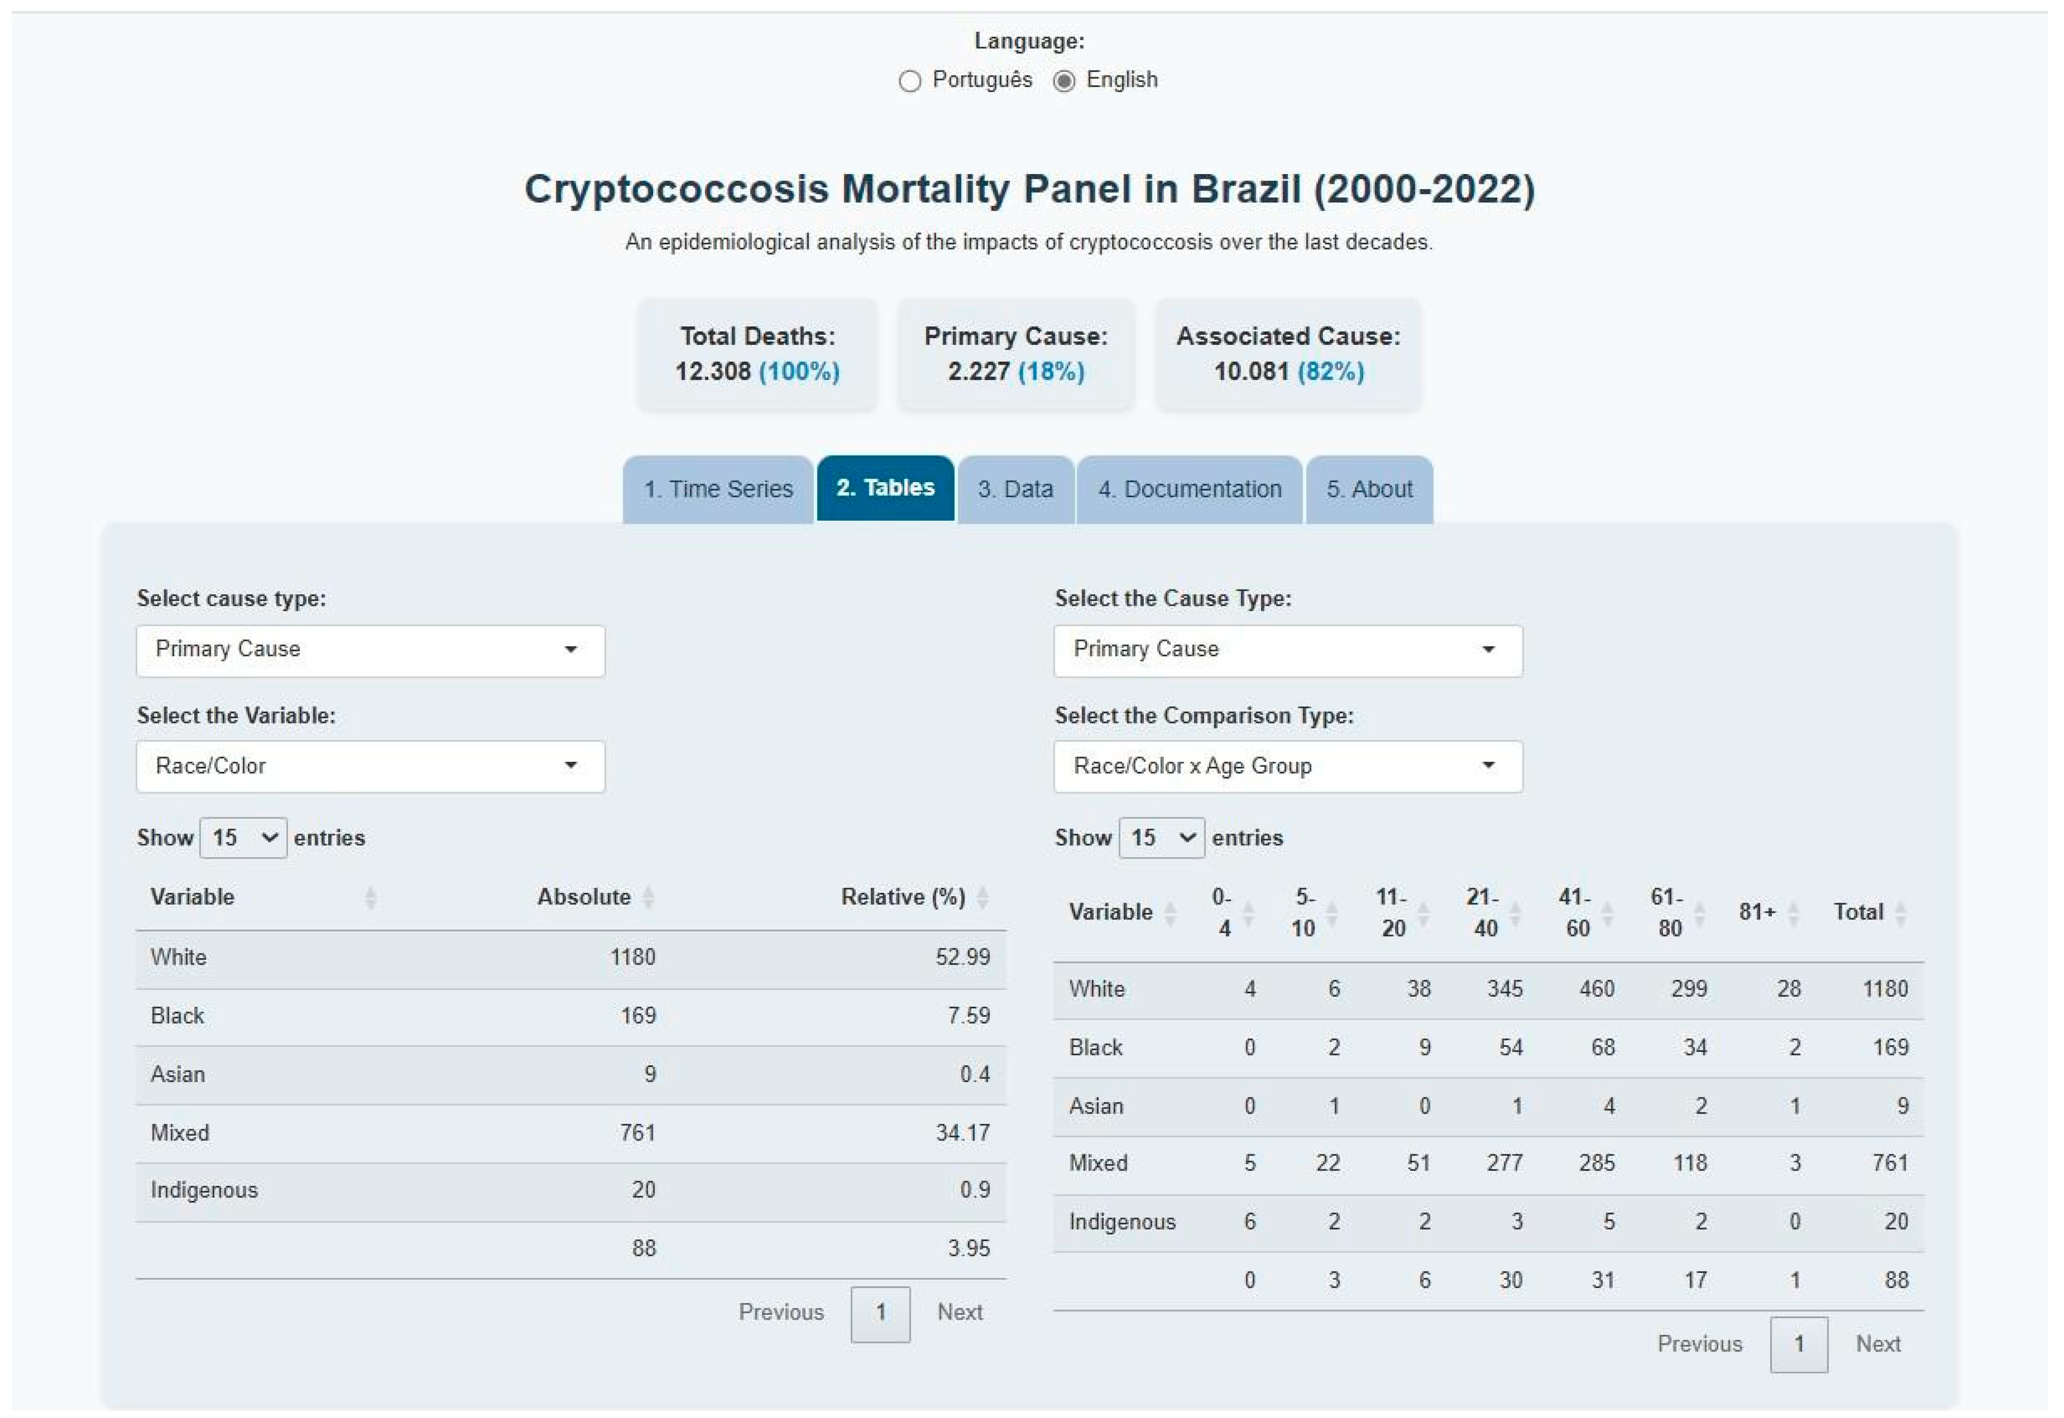Switch to 1. Time Series tab
2064x1418 pixels.
[718, 490]
